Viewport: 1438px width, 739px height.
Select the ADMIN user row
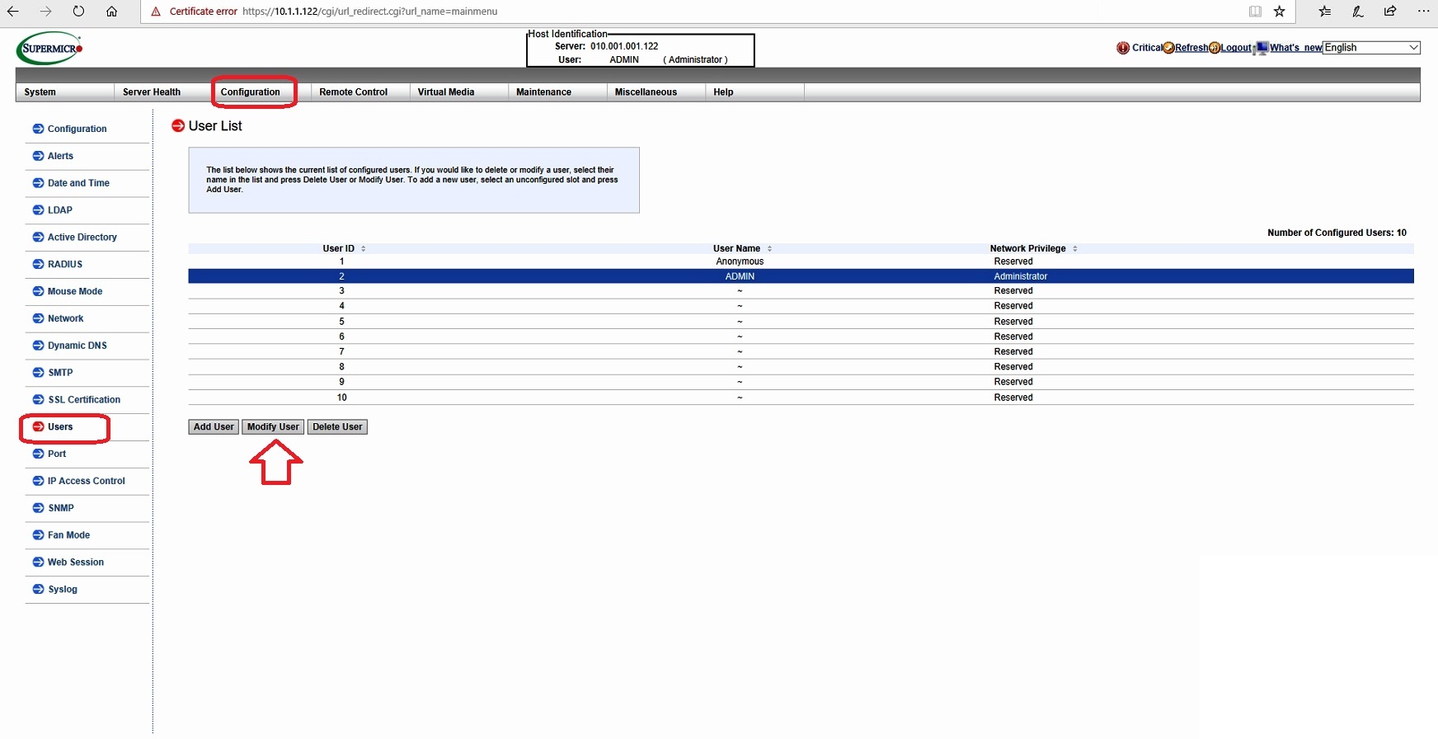coord(801,276)
